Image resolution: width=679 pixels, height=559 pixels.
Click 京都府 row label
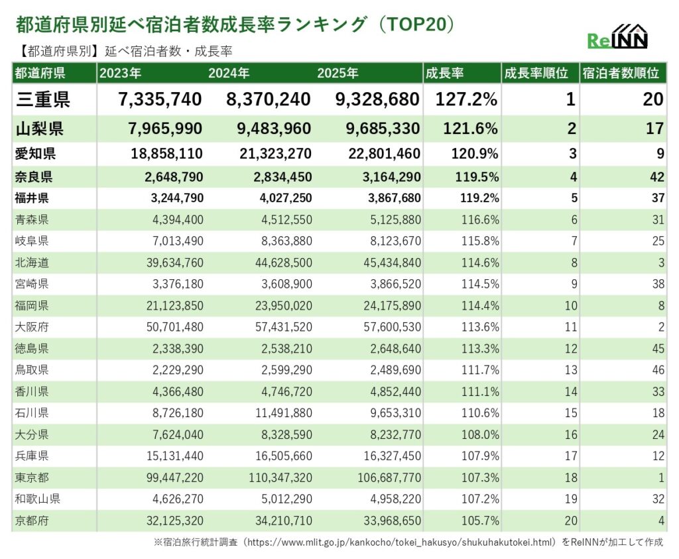pyautogui.click(x=31, y=521)
